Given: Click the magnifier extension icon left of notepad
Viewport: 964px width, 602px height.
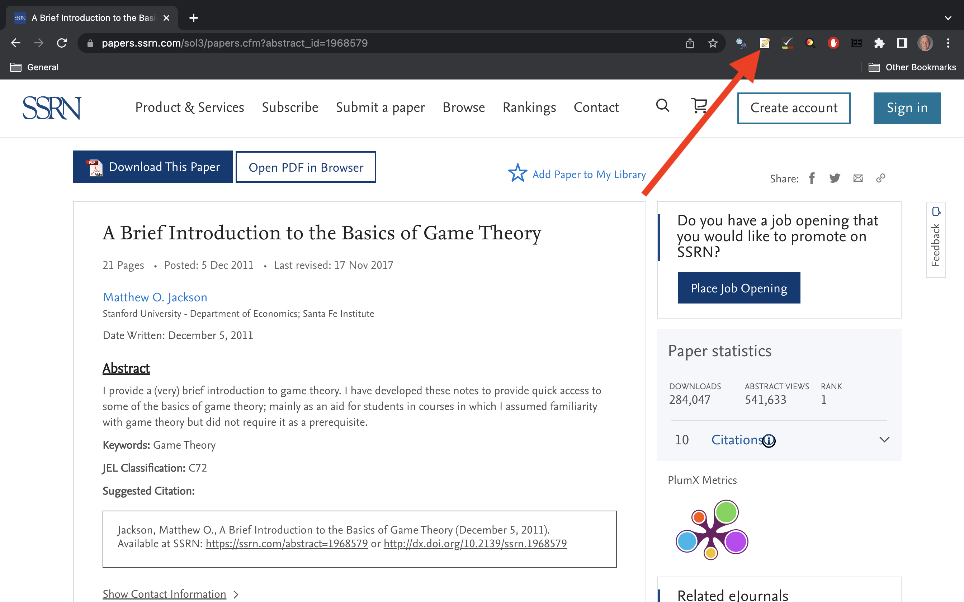Looking at the screenshot, I should coord(741,43).
